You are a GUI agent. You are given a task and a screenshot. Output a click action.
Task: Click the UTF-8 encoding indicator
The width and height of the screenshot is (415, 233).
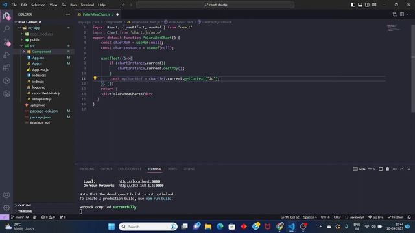tap(326, 217)
